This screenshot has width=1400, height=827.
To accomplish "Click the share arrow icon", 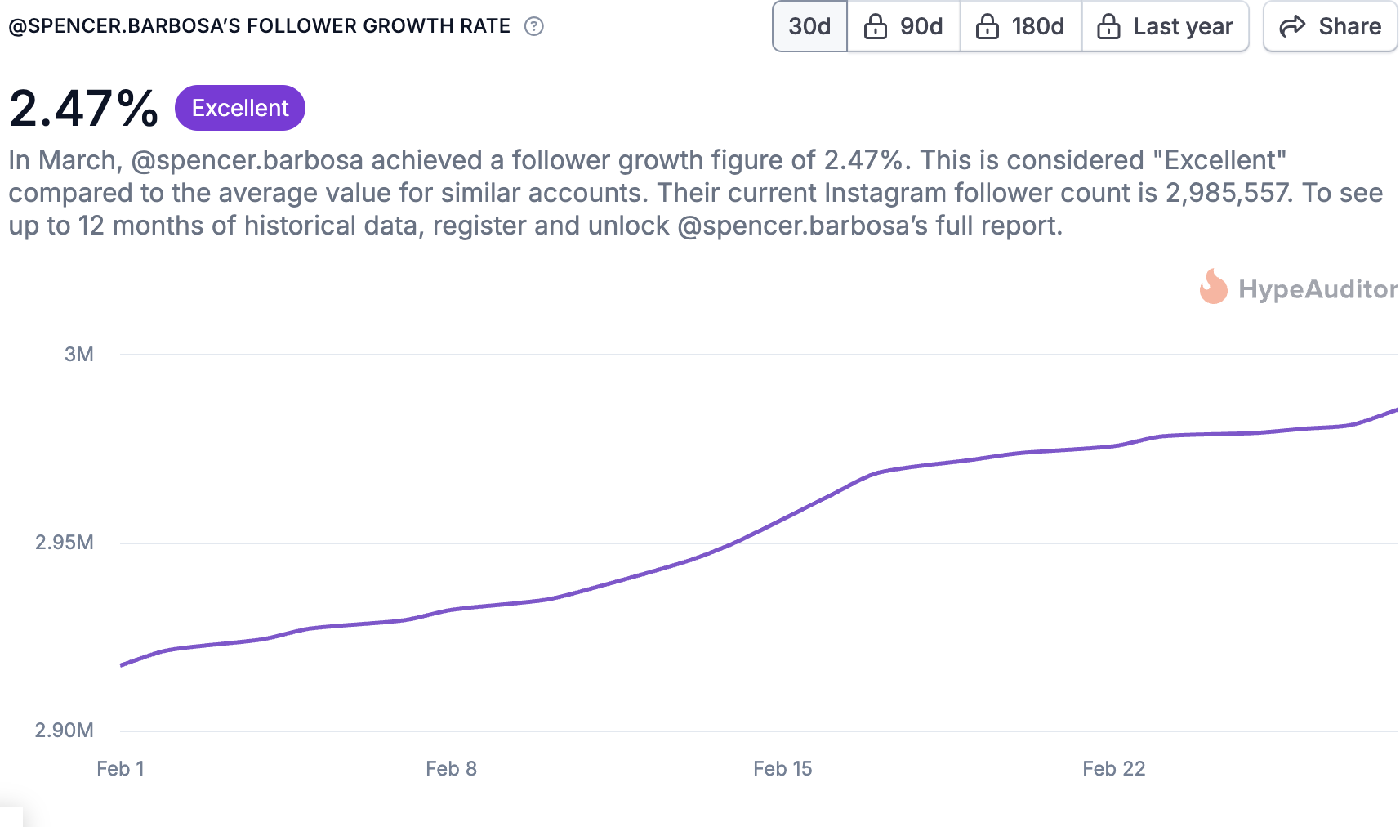I will (x=1292, y=26).
